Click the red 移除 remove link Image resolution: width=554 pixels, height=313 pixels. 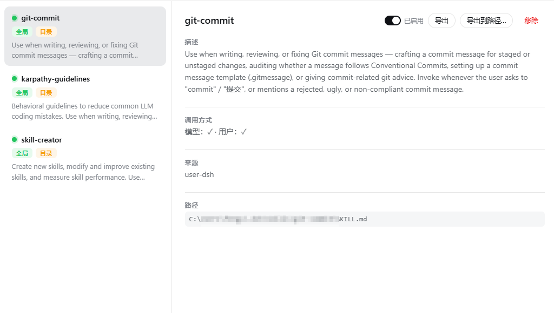click(x=531, y=21)
